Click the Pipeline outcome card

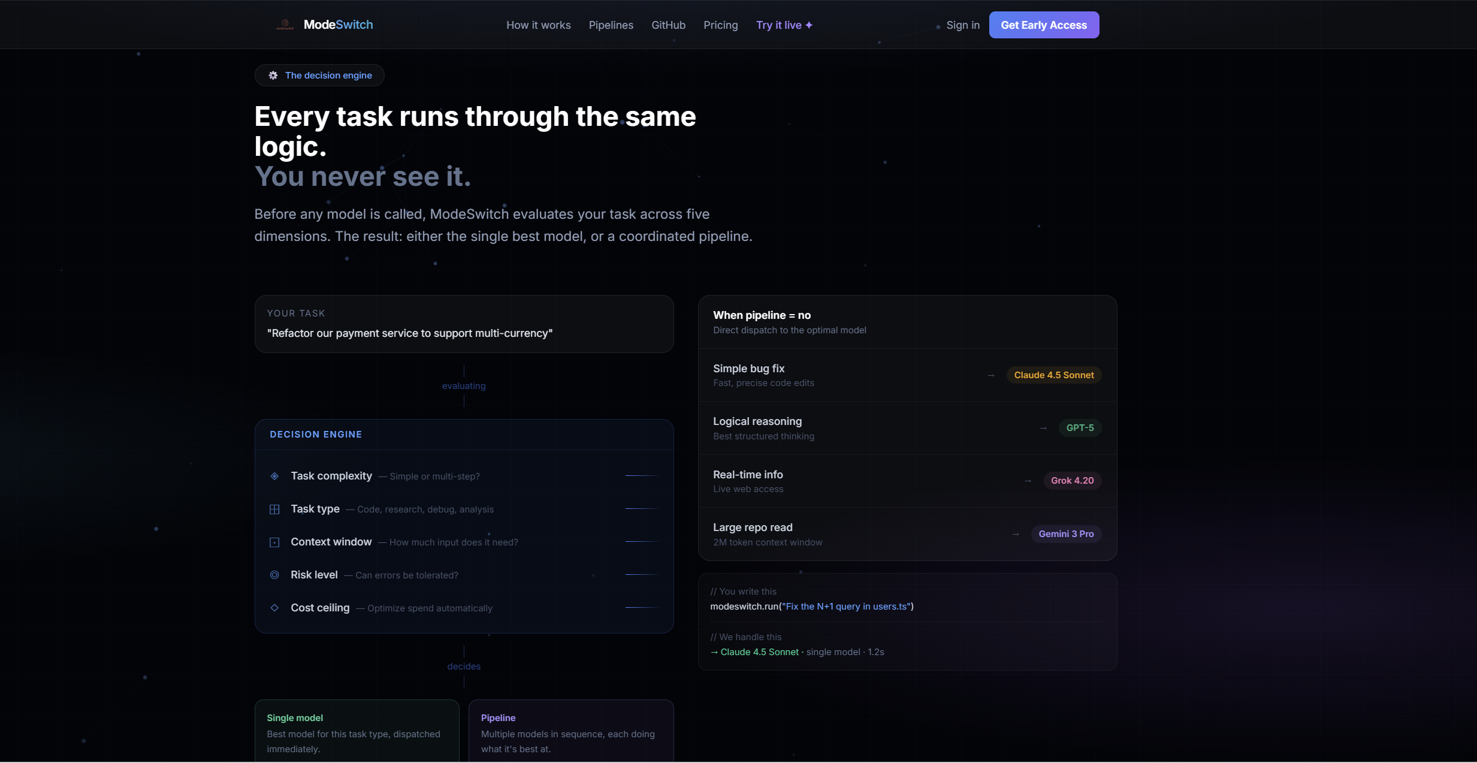(x=570, y=732)
